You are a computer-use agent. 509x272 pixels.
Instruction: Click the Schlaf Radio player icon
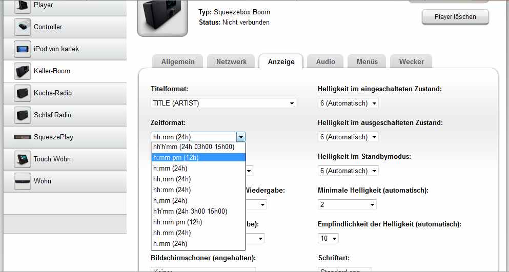coord(23,115)
